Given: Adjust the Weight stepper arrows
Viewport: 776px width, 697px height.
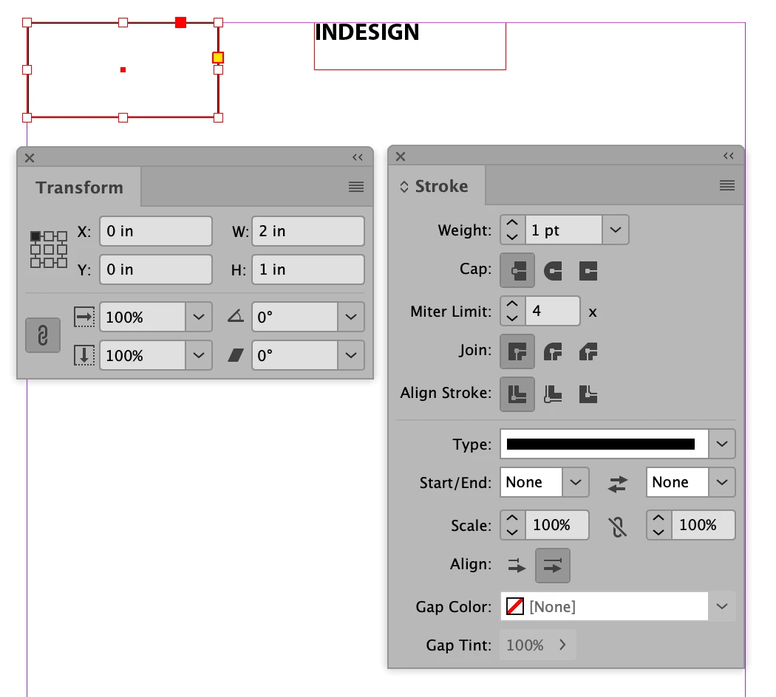Looking at the screenshot, I should (x=513, y=230).
